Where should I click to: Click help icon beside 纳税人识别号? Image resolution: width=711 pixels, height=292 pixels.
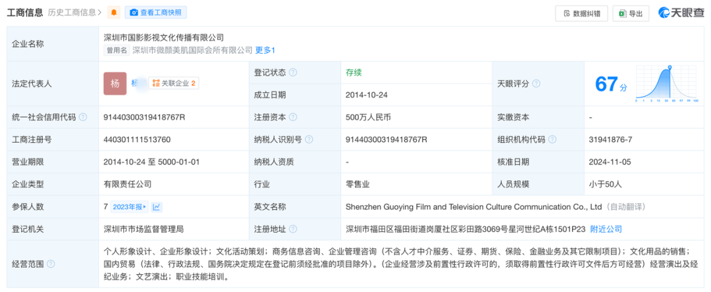[x=309, y=139]
